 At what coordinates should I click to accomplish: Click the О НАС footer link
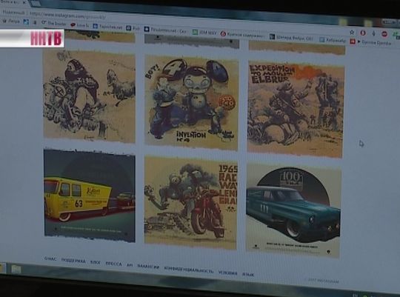(50, 258)
